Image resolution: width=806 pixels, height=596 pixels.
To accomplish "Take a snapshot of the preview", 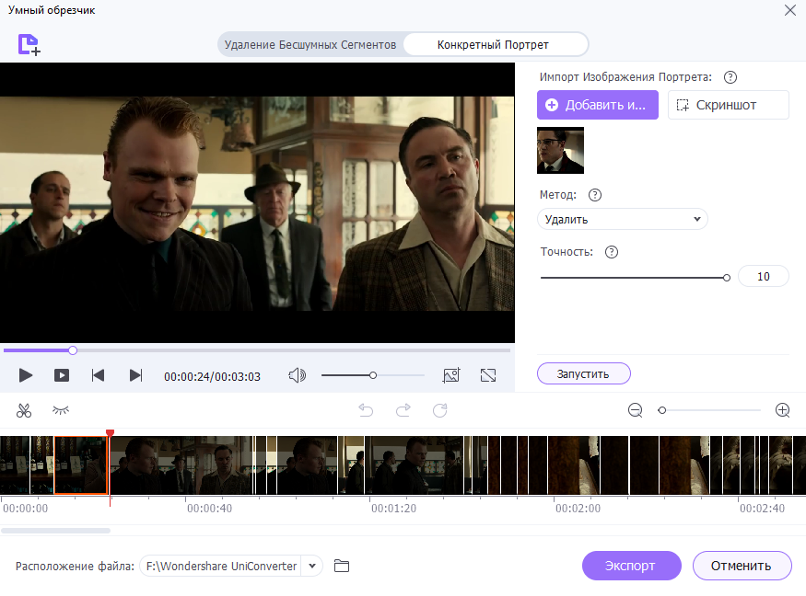I will coord(451,375).
